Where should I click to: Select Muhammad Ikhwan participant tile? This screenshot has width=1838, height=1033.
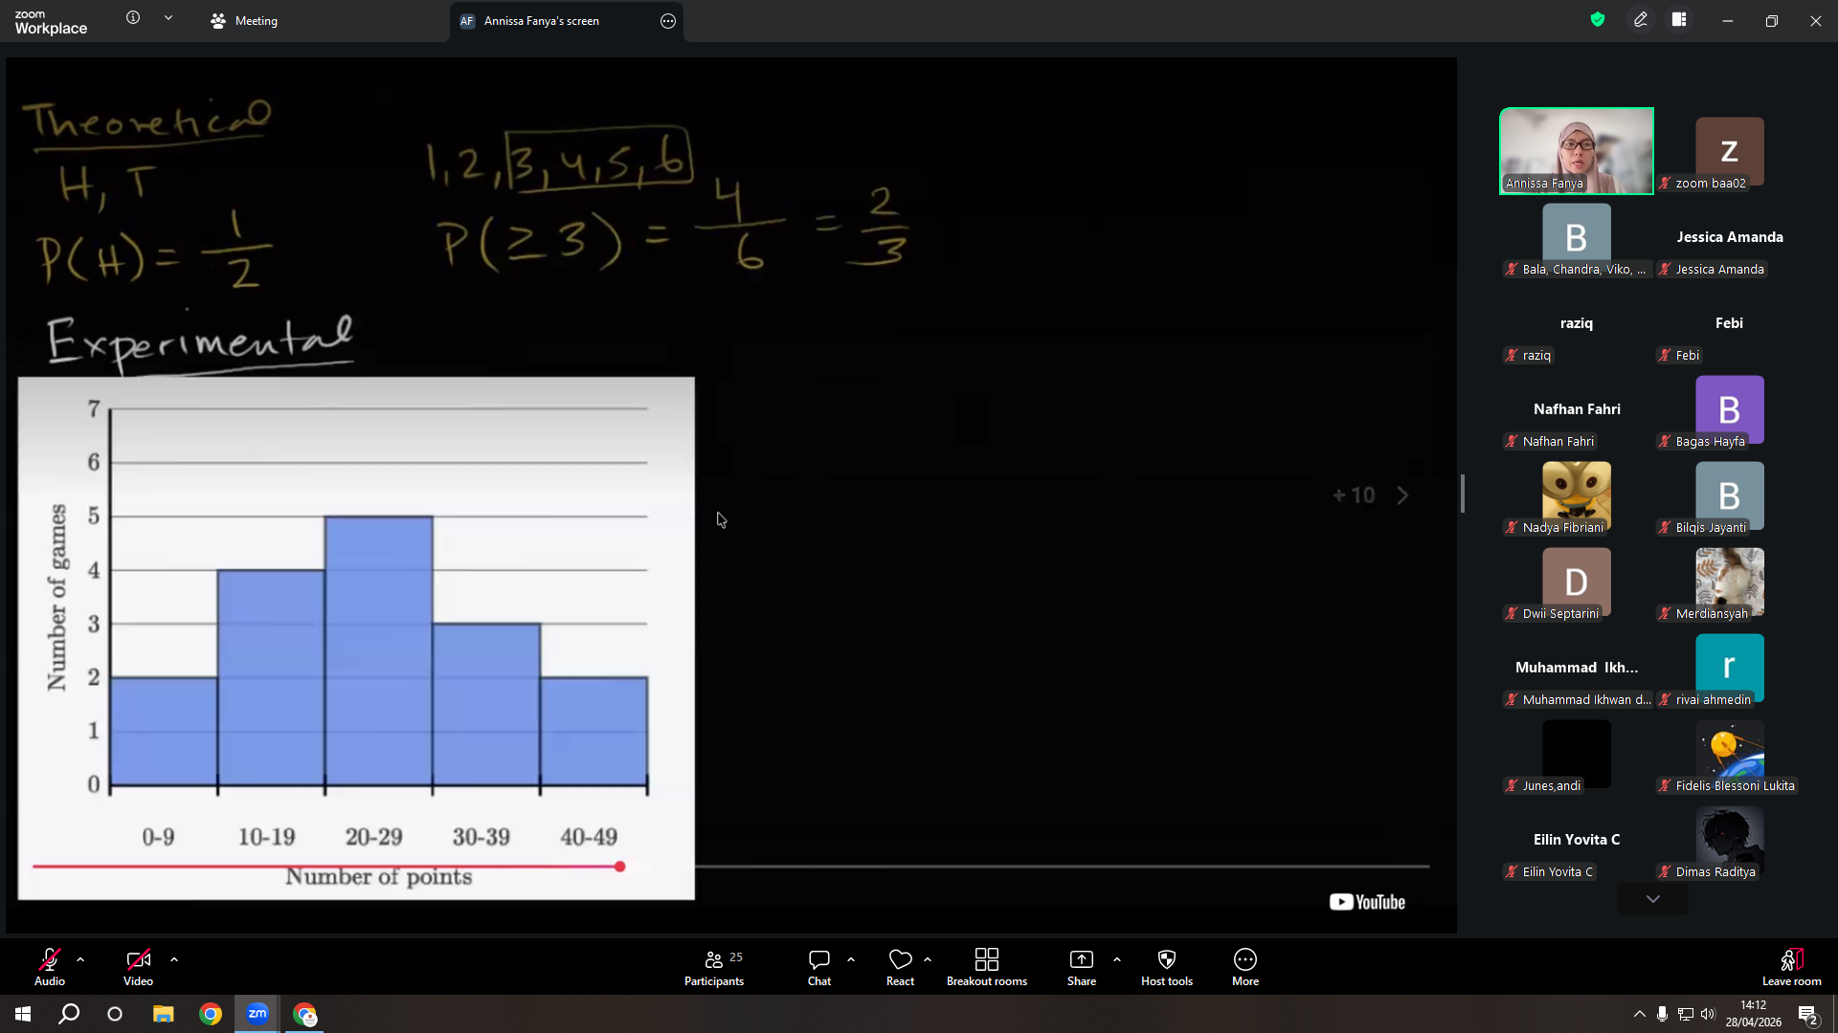(1577, 668)
